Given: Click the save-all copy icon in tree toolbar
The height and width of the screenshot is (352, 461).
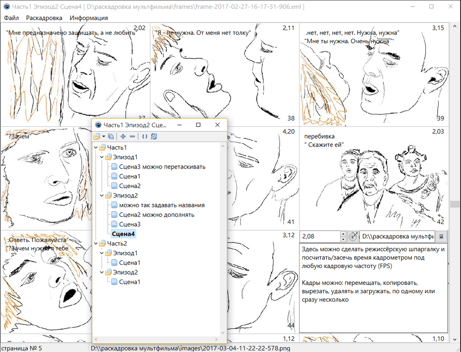Looking at the screenshot, I should (x=111, y=136).
